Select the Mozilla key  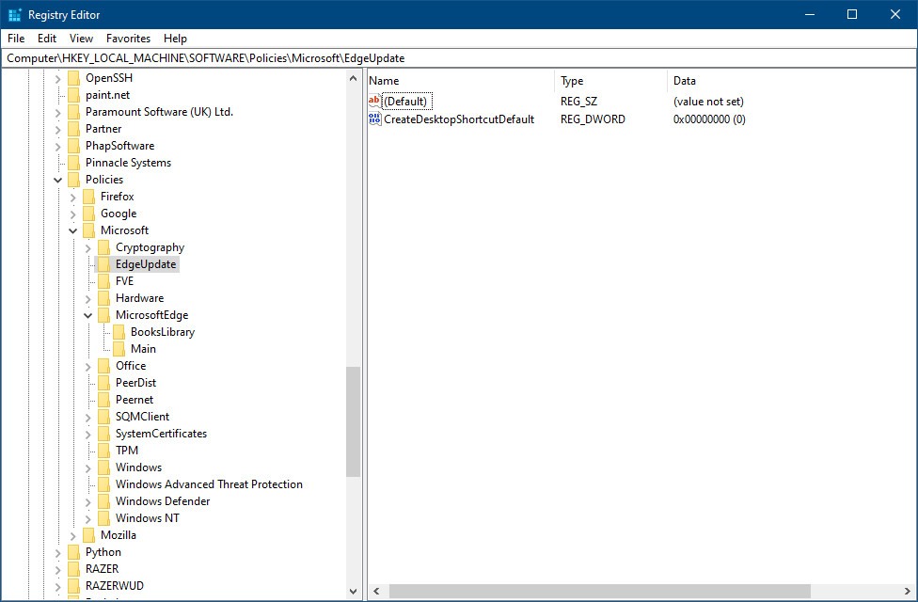119,535
